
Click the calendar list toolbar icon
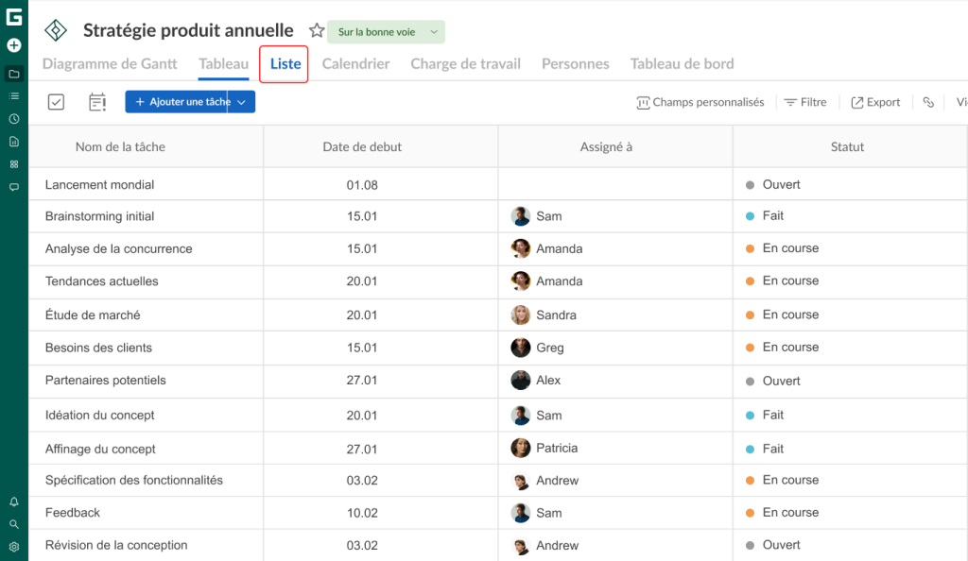point(97,102)
